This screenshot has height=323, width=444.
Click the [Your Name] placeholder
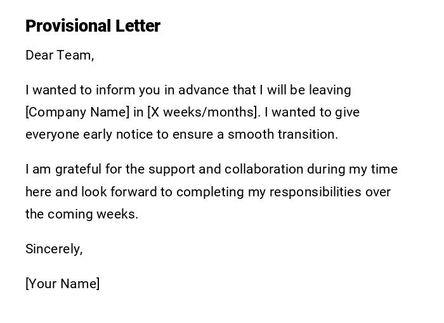coord(62,284)
